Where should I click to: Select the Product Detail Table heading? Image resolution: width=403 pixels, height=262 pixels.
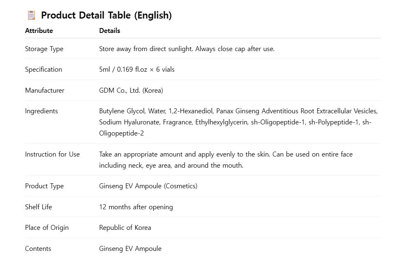(x=106, y=15)
